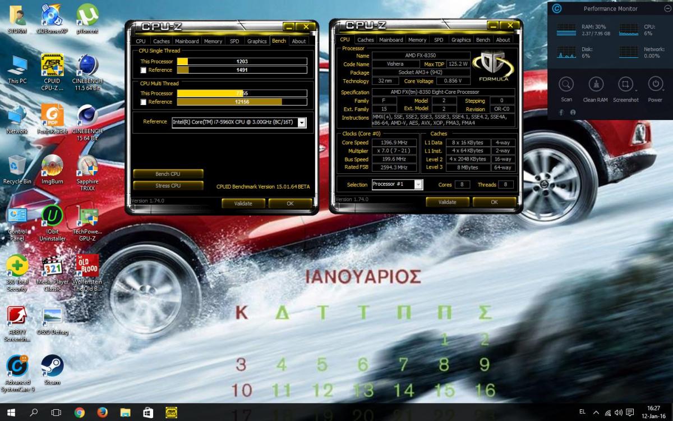Click the Stress CPU button
673x421 pixels.
coord(168,186)
